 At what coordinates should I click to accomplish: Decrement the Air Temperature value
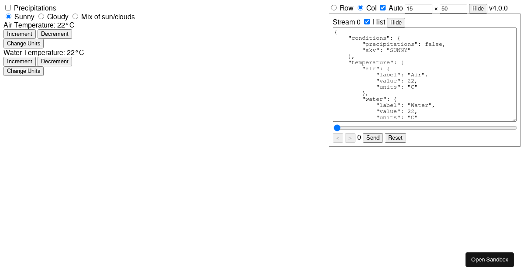pos(55,34)
